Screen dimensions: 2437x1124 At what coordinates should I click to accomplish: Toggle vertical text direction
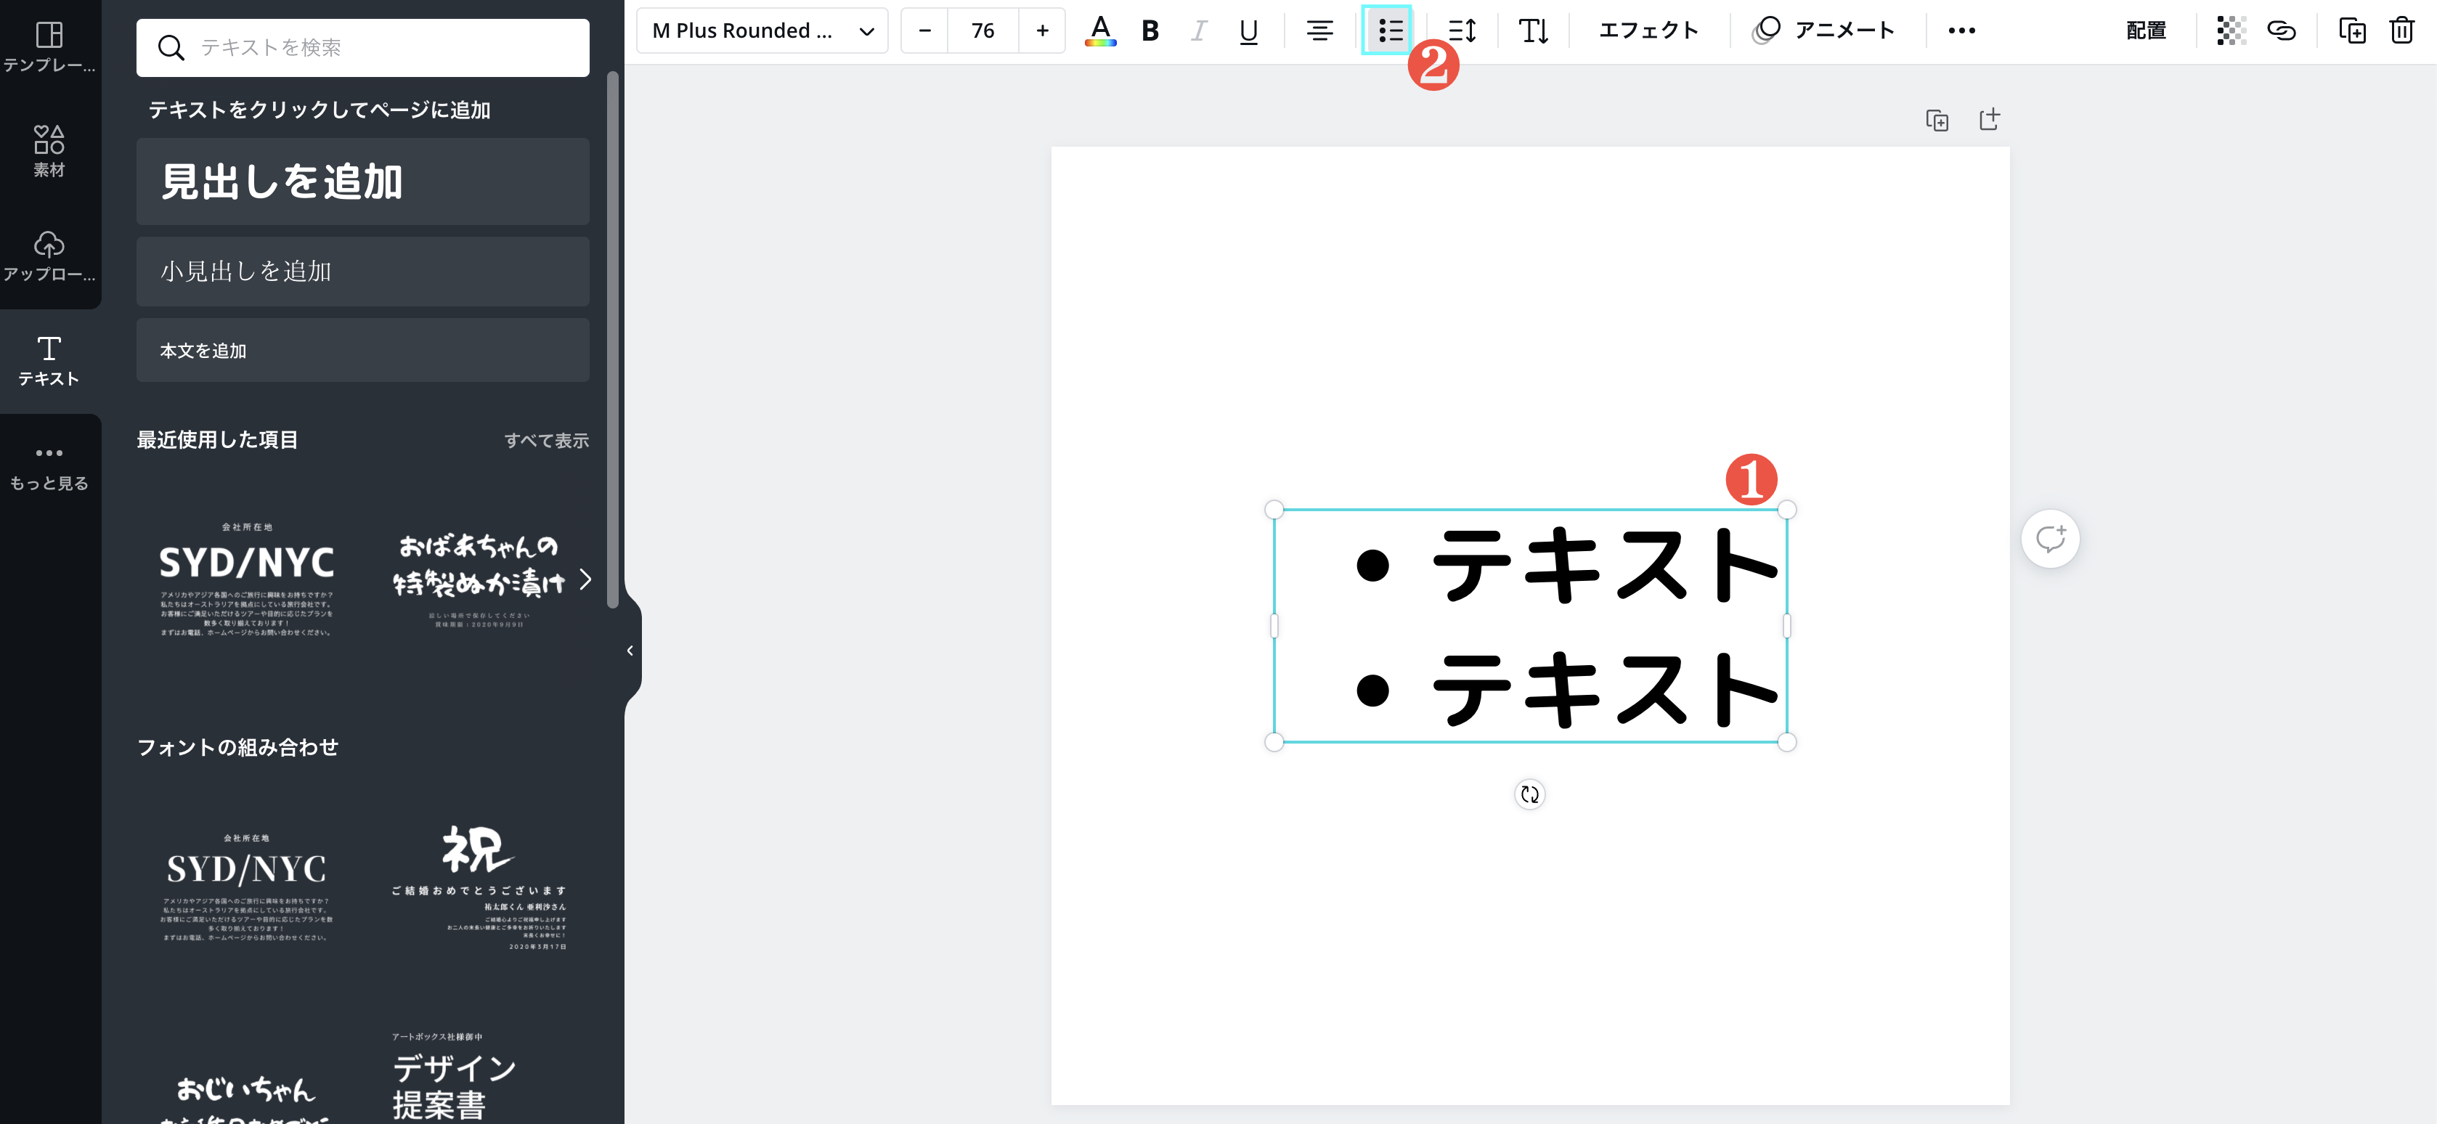(1533, 30)
